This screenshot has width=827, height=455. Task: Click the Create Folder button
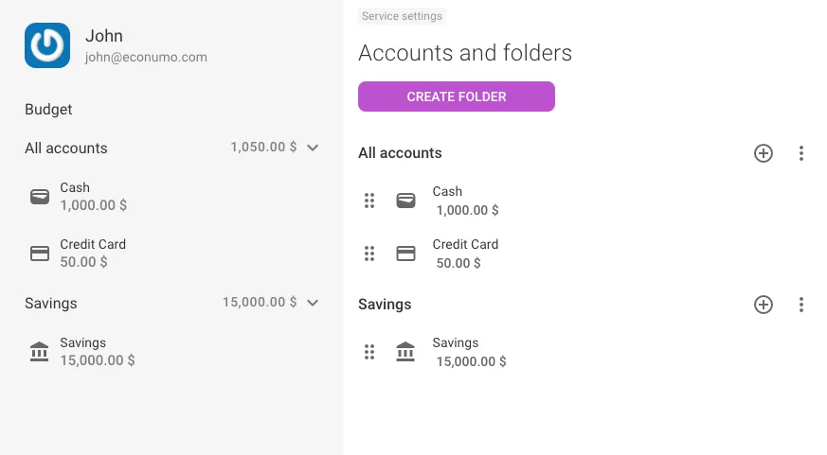click(x=457, y=96)
